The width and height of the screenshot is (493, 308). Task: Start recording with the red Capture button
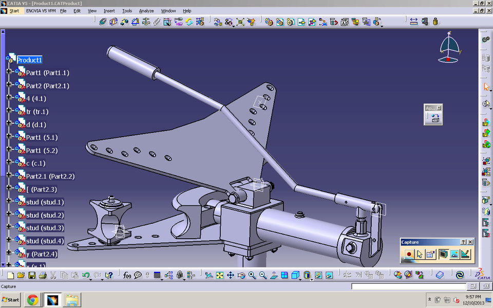(x=409, y=253)
